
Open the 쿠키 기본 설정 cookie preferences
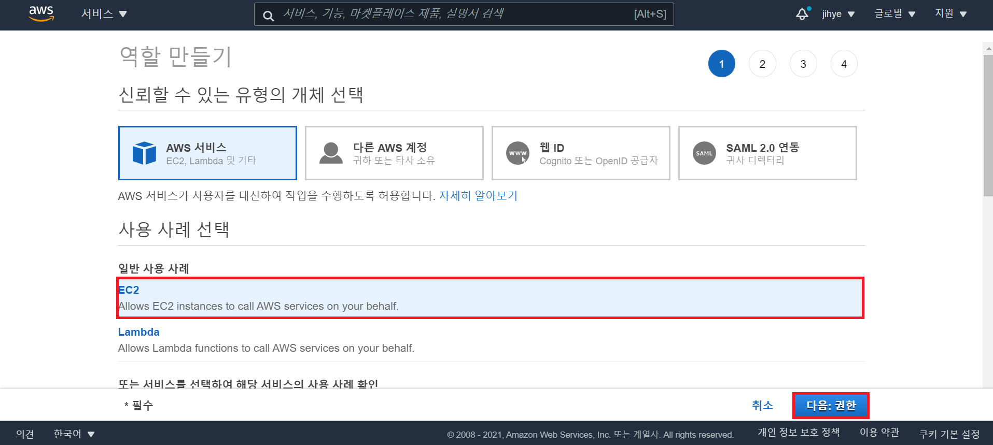(x=949, y=434)
